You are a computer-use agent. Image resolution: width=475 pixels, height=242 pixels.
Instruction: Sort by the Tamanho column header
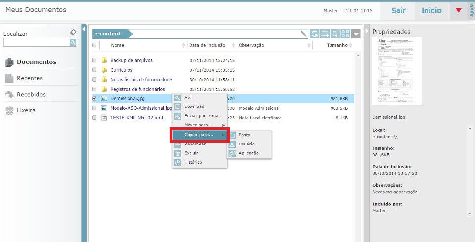[x=337, y=45]
